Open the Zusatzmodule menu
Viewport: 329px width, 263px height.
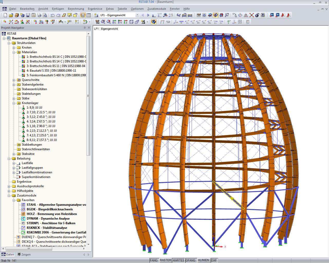[x=157, y=9]
